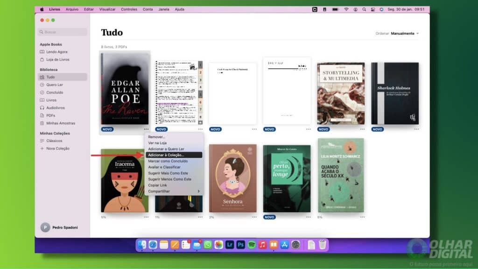The image size is (478, 269).
Task: Expand the Compartilhar submenu
Action: click(x=174, y=191)
